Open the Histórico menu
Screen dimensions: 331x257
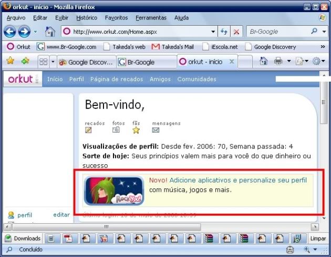pos(87,18)
